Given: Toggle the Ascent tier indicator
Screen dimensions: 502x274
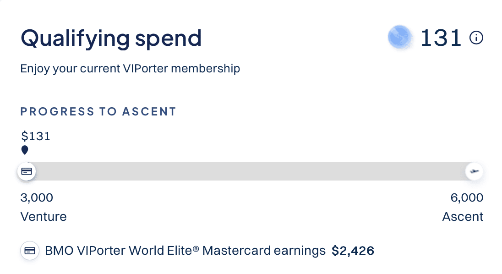Looking at the screenshot, I should point(463,216).
